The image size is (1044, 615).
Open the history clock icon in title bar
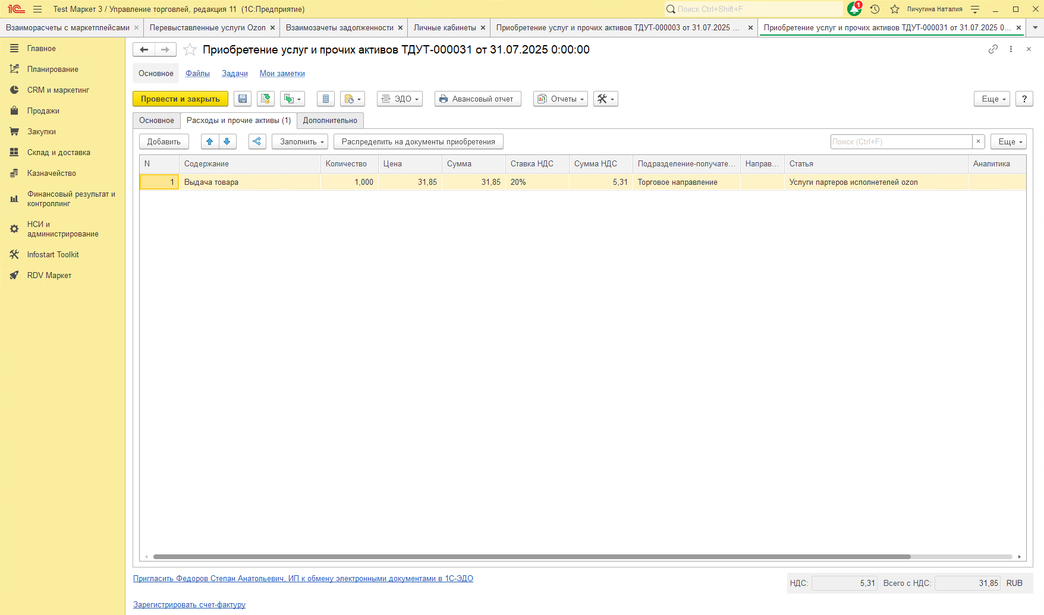(875, 9)
